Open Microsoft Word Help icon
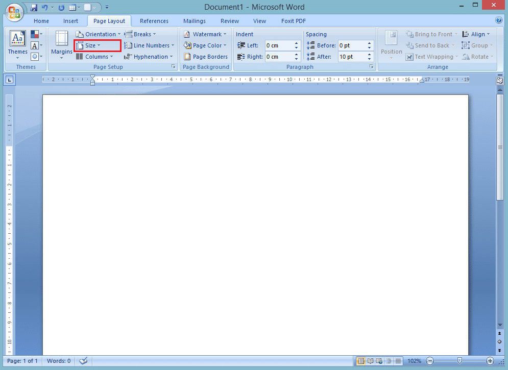The height and width of the screenshot is (370, 508). pyautogui.click(x=499, y=20)
